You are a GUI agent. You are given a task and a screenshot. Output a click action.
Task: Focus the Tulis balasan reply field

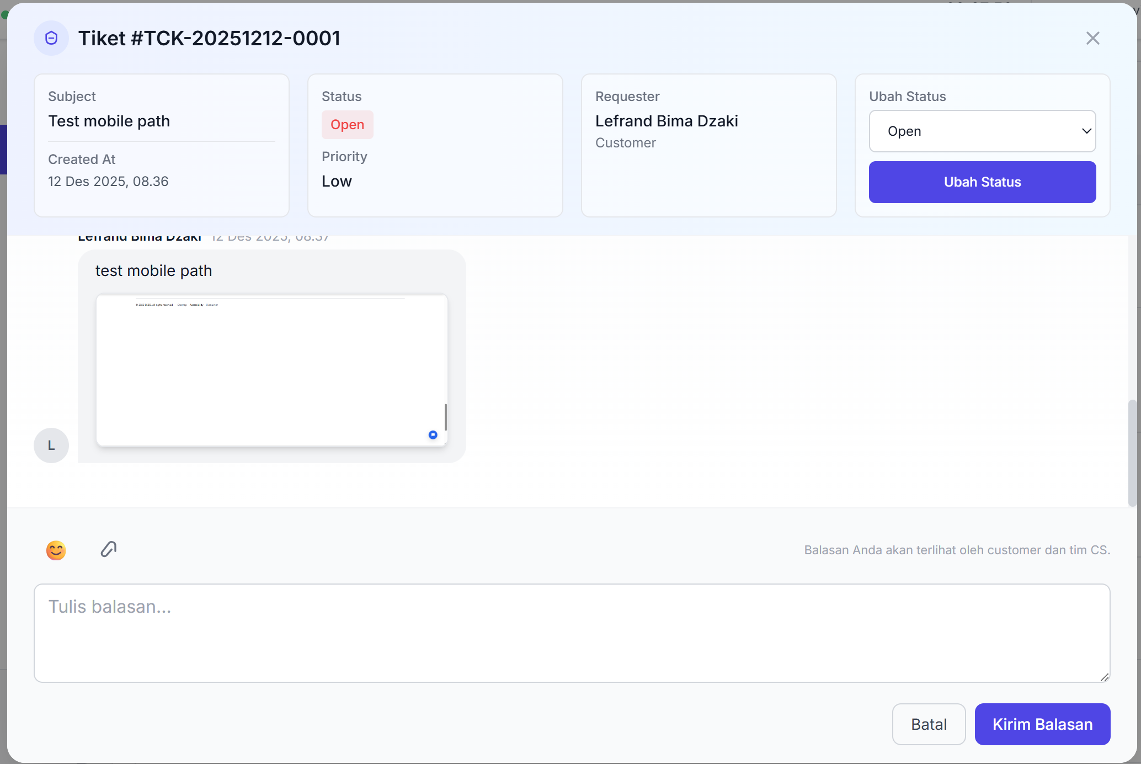571,633
